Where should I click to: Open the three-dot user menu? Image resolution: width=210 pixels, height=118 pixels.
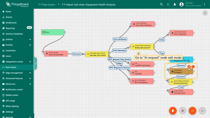coord(204,4)
